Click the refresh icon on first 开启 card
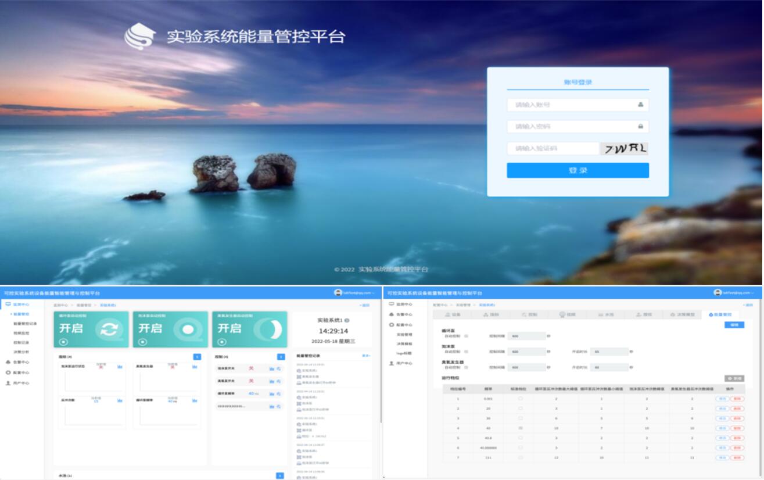Viewport: 764px width, 480px height. pos(109,329)
